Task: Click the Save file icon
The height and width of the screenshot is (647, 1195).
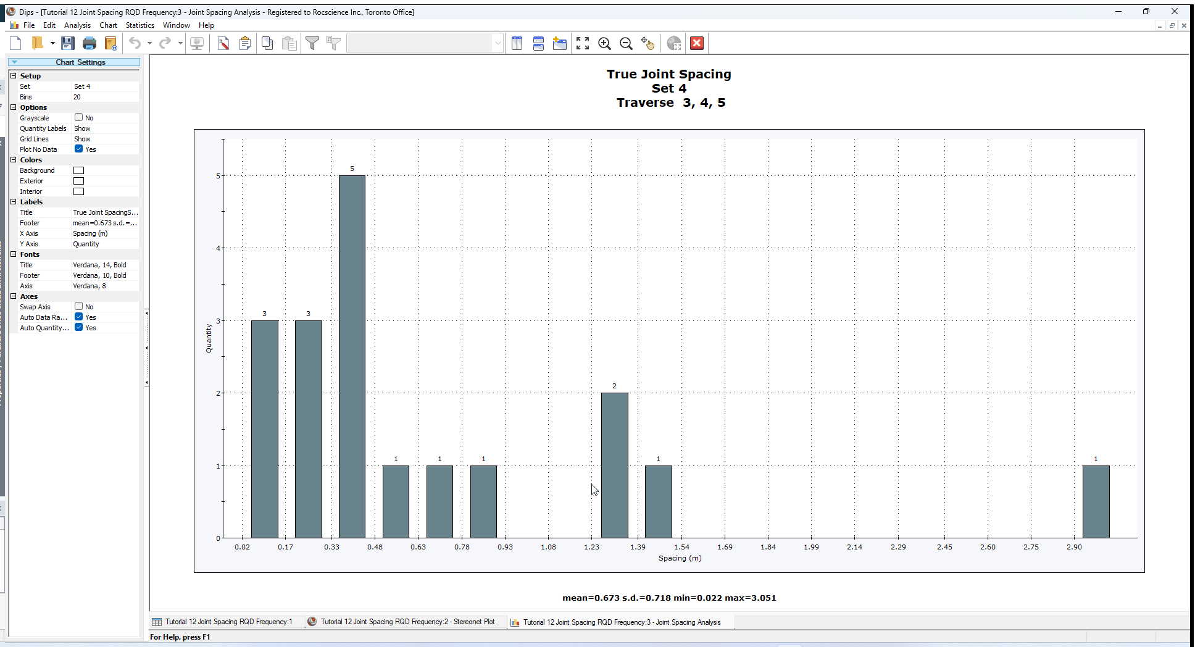Action: pos(68,43)
